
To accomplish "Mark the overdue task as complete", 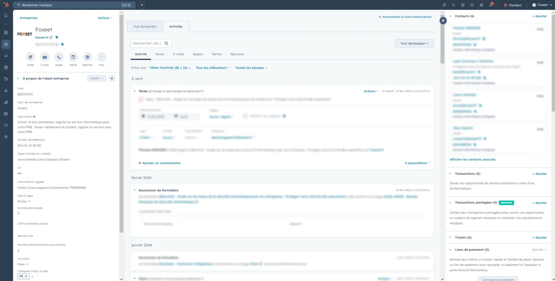I will 141,100.
